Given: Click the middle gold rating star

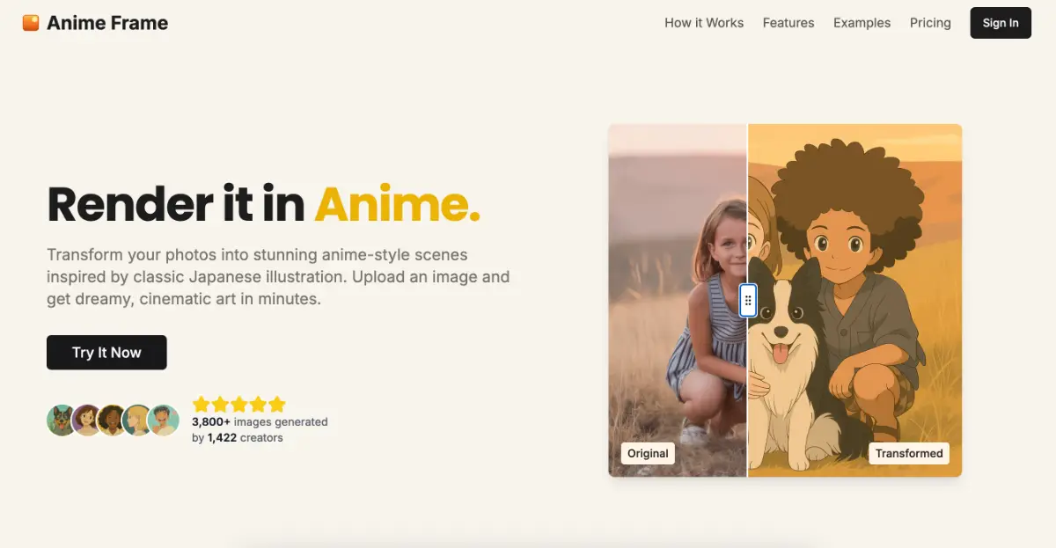Looking at the screenshot, I should coord(239,405).
